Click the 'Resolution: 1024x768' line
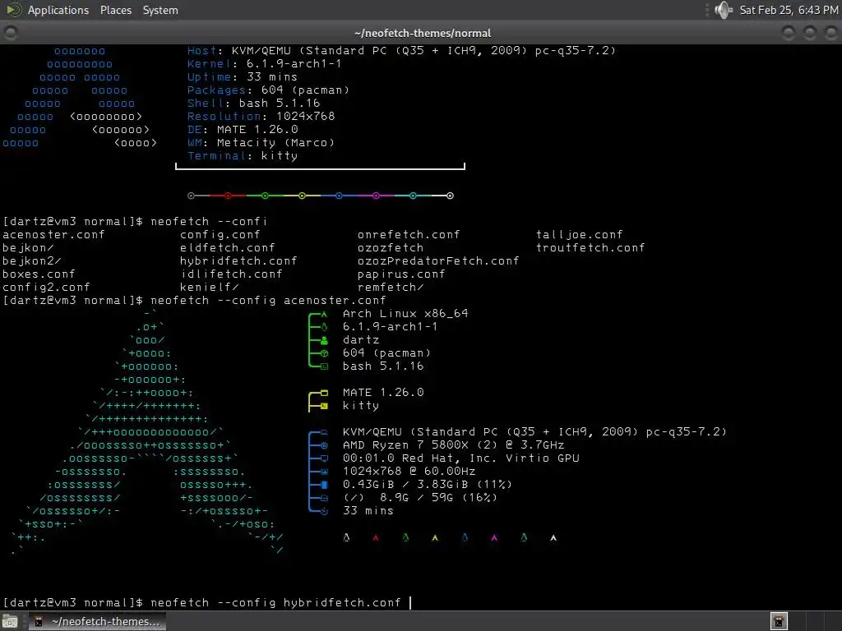The height and width of the screenshot is (631, 842). tap(261, 117)
